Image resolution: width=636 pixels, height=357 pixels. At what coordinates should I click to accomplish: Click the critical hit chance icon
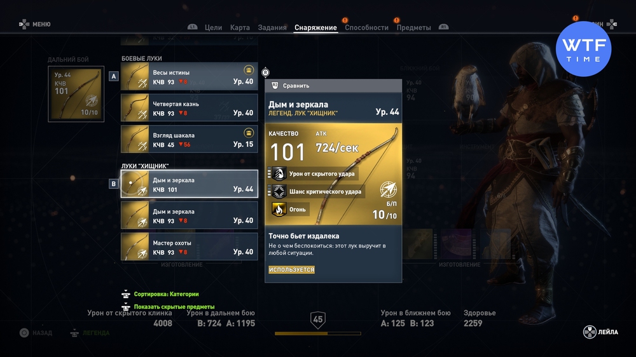[x=279, y=192]
